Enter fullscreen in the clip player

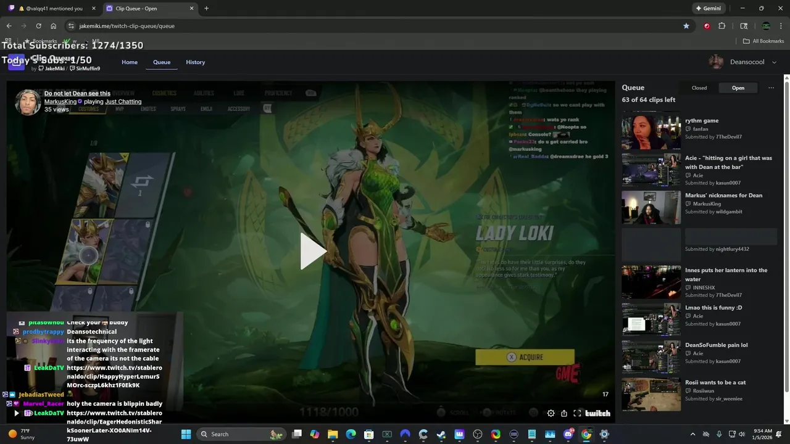tap(577, 414)
